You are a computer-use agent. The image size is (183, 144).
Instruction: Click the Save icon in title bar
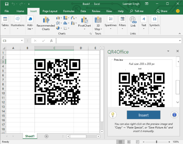7,4
